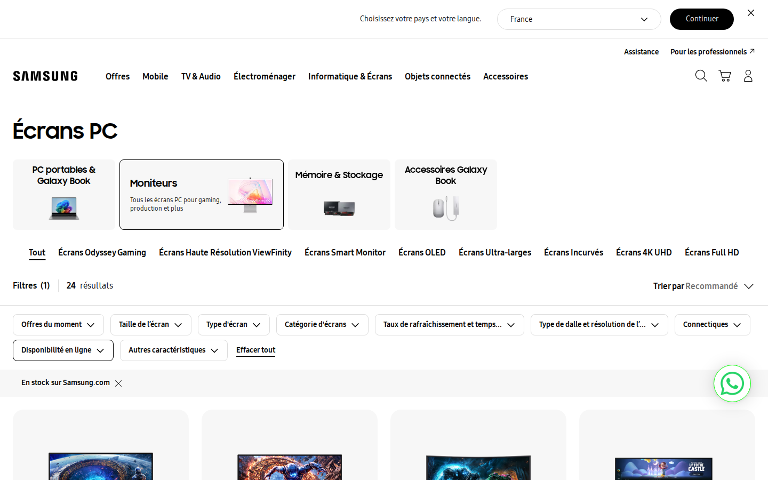Expand the France country dropdown
This screenshot has width=768, height=480.
pos(579,19)
